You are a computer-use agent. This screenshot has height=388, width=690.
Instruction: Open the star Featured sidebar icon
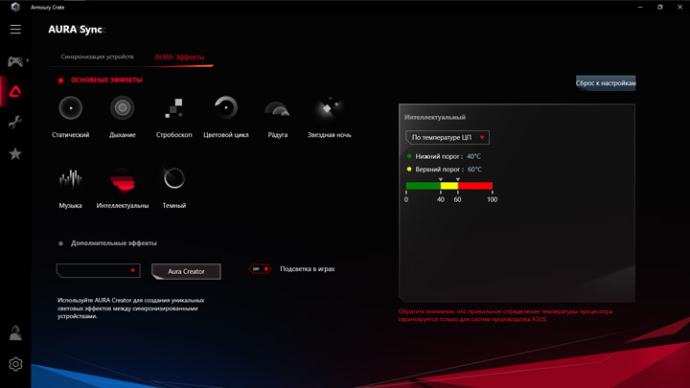click(15, 153)
